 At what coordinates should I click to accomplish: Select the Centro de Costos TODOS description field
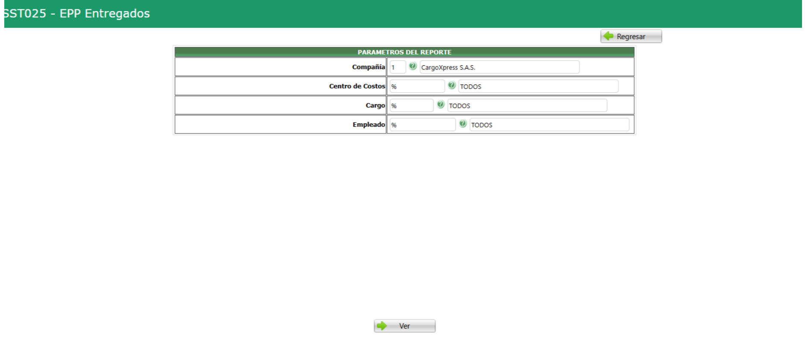point(538,86)
